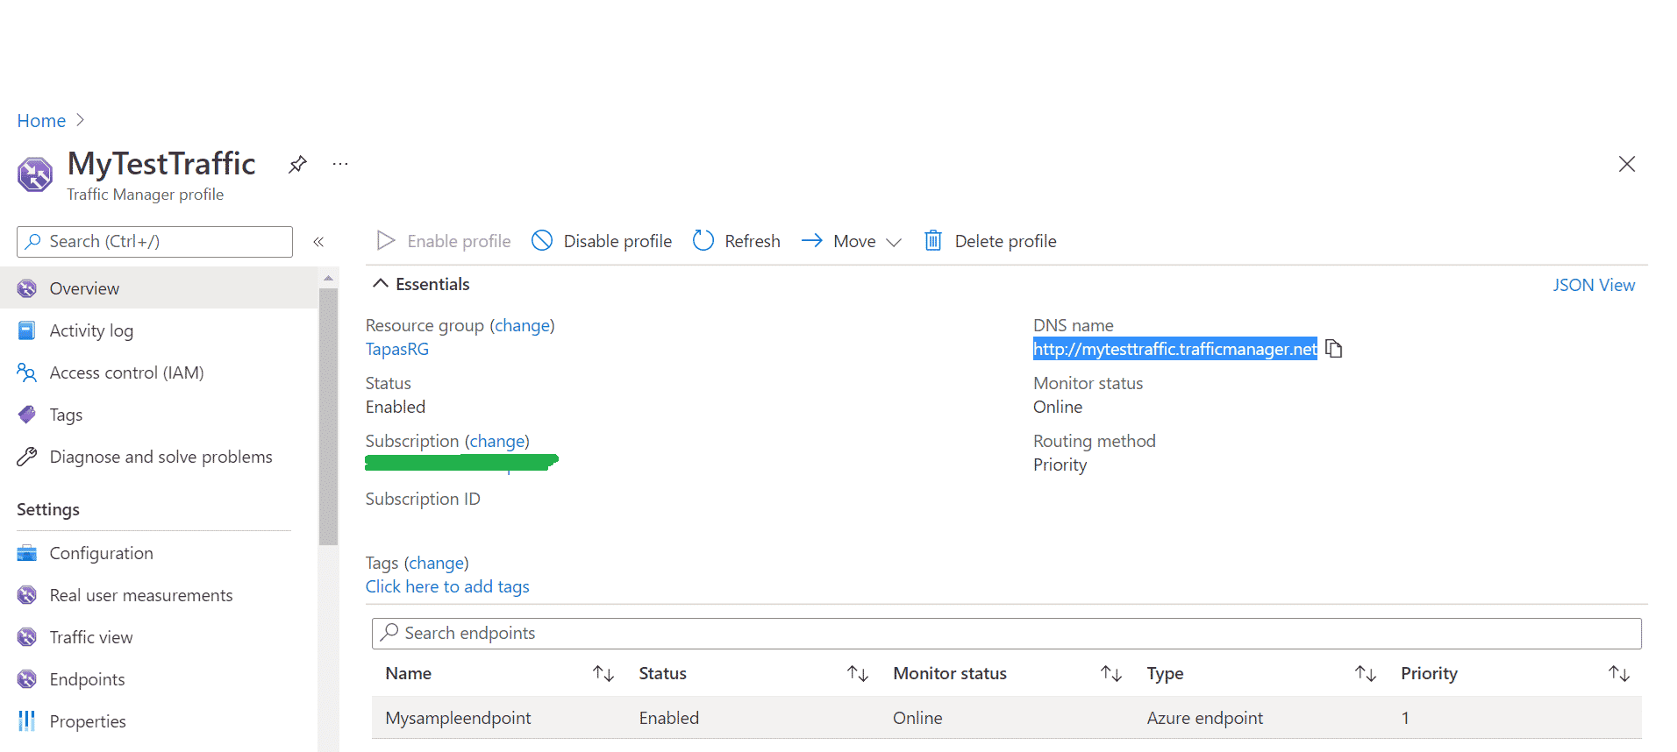Click the Properties bars icon
Image resolution: width=1677 pixels, height=752 pixels.
point(27,721)
